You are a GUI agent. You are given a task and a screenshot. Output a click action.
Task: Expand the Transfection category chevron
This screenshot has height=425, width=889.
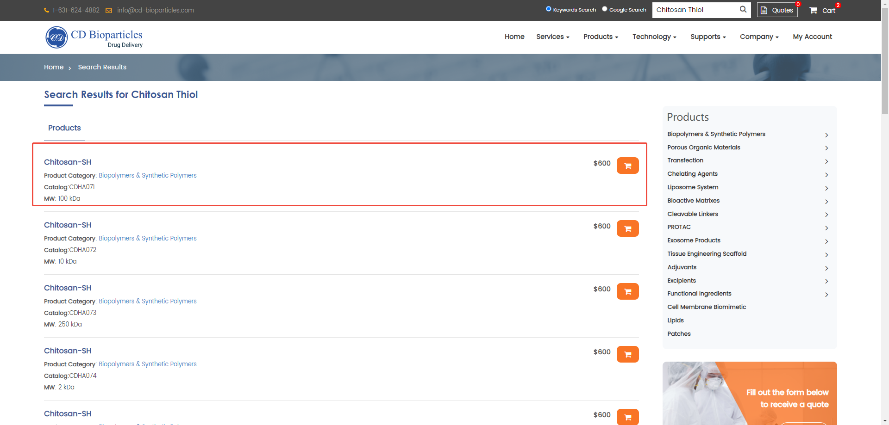(x=826, y=161)
